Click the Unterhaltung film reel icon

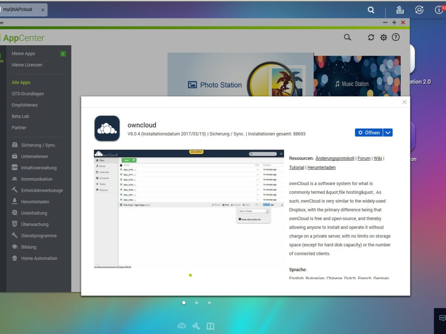[14, 213]
